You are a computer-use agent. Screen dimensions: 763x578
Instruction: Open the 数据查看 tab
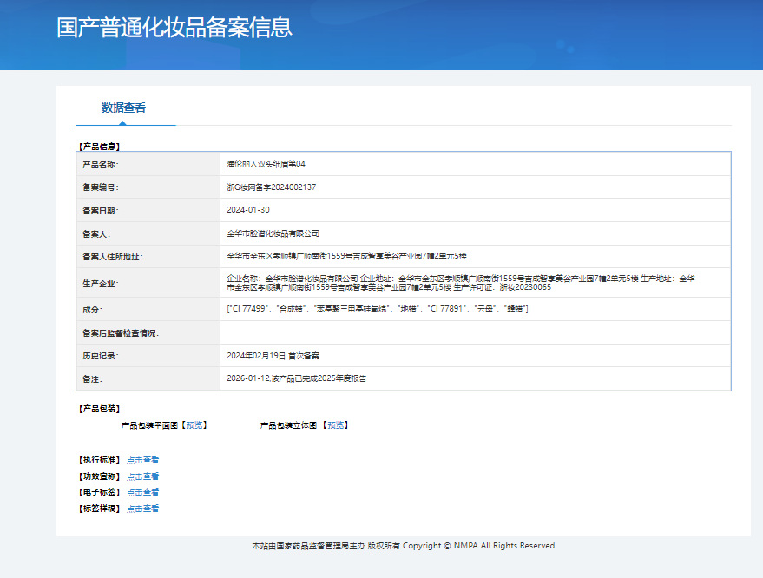tap(123, 108)
